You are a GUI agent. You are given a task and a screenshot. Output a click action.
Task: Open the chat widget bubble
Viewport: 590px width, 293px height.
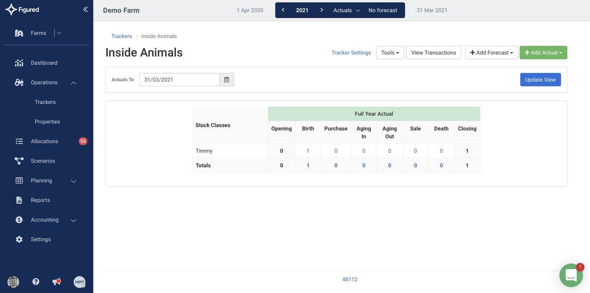pos(571,275)
